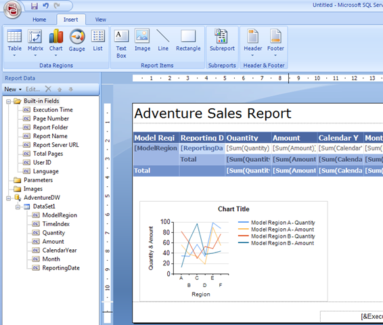Insert a Rectangle report item
The width and height of the screenshot is (383, 325).
click(x=188, y=41)
